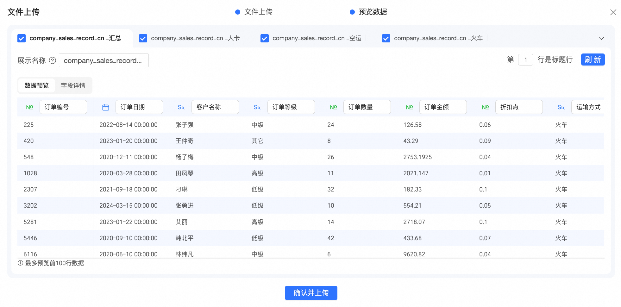Edit the 订单等级 column name field
621x307 pixels.
[291, 107]
